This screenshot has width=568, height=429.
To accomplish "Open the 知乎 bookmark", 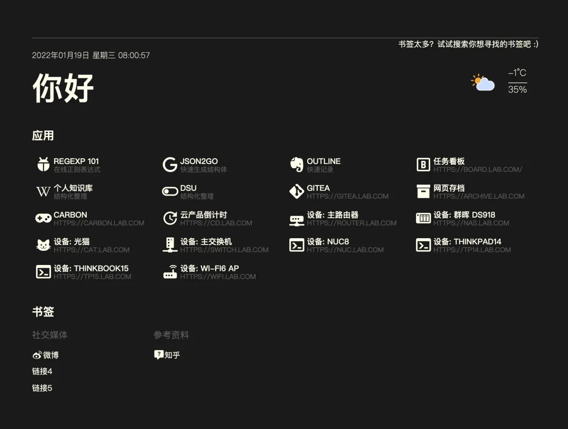I will [x=167, y=355].
